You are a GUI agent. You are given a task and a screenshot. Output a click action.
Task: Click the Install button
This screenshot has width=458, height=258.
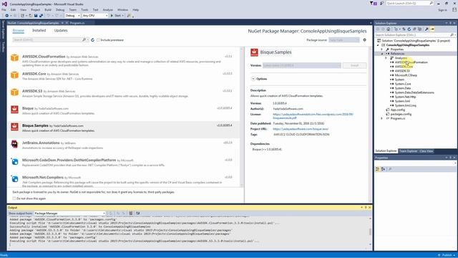355,65
